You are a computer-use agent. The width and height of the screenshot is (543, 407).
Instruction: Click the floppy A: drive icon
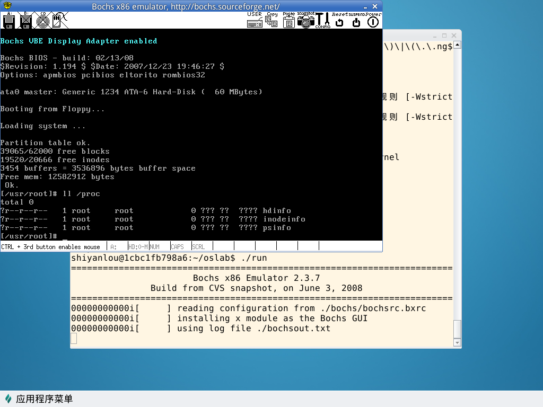point(8,20)
